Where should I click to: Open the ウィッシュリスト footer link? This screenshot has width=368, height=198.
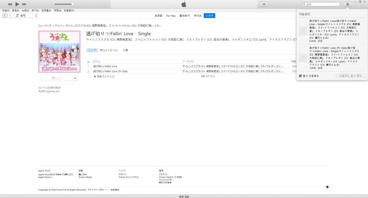pos(166,180)
